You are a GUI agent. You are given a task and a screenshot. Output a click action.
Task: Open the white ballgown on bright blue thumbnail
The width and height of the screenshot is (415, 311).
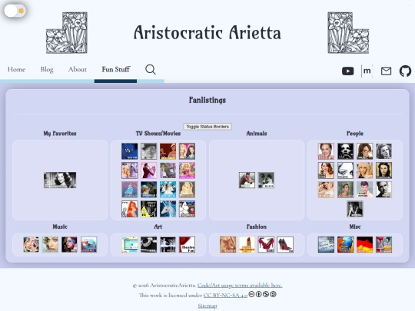168,190
